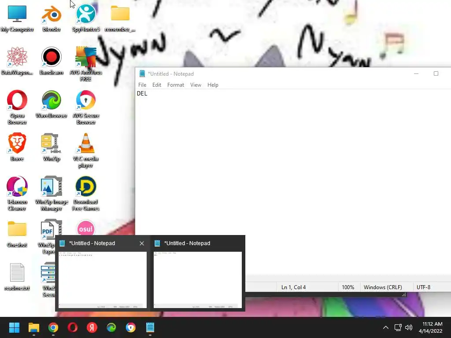Open the volume control tray icon
The height and width of the screenshot is (338, 451).
[x=408, y=327]
